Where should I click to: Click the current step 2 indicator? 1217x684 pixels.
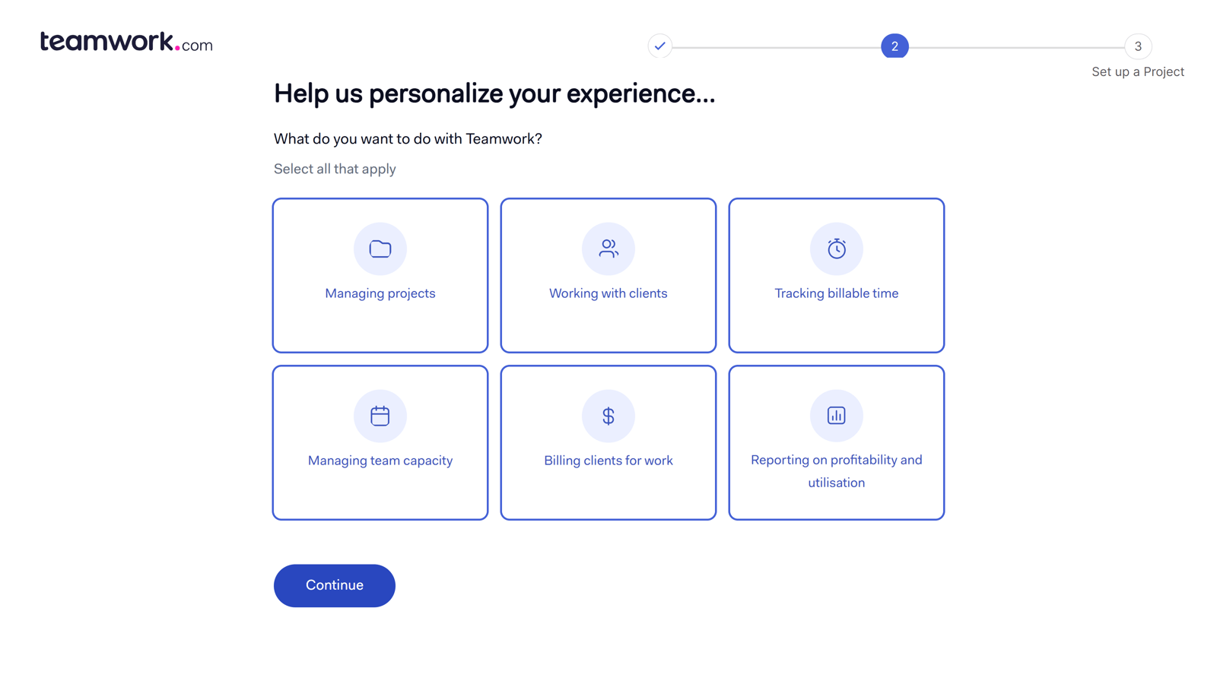(894, 46)
